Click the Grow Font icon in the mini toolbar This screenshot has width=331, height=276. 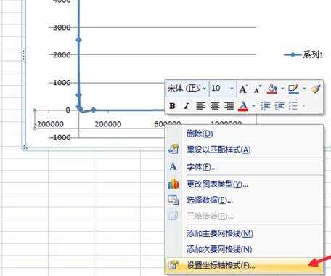tap(244, 89)
